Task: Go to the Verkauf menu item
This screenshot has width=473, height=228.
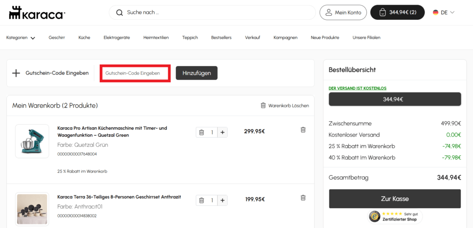Action: (253, 38)
